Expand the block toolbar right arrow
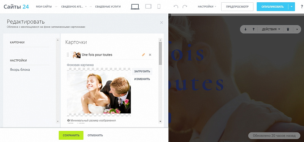Image resolution: width=304 pixels, height=142 pixels. click(x=297, y=29)
